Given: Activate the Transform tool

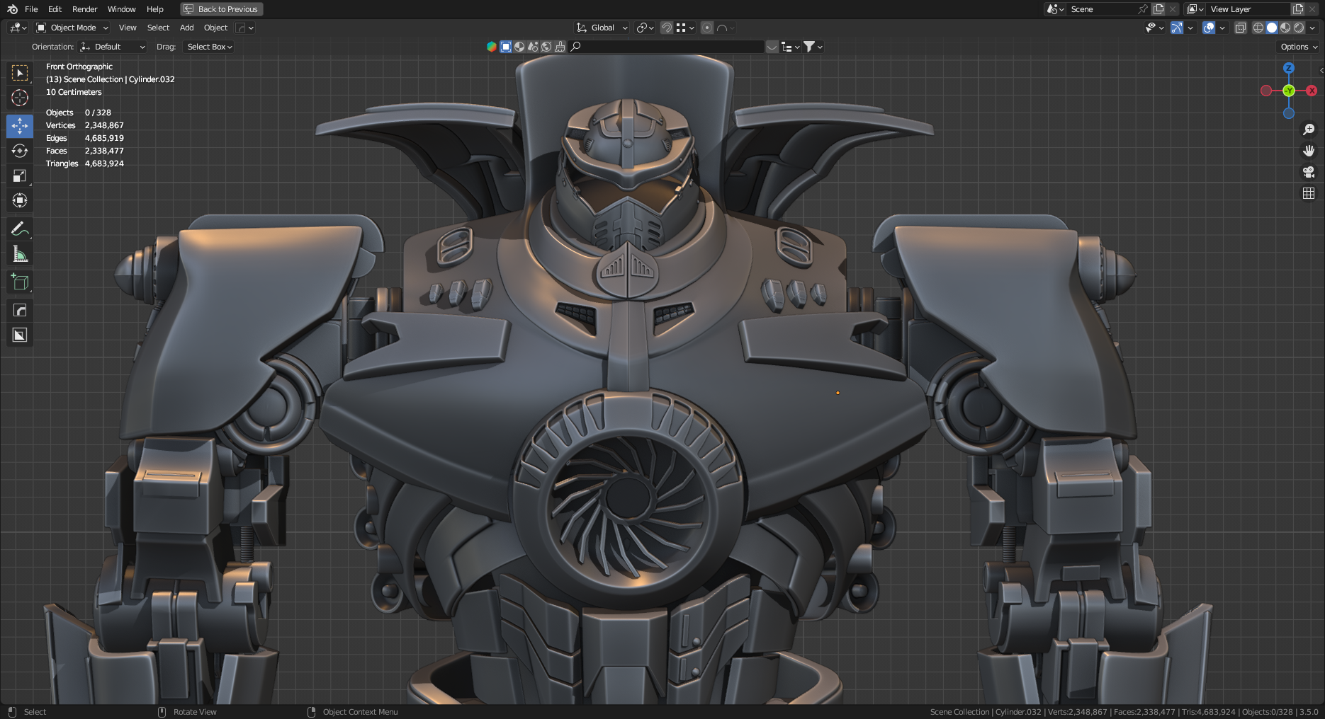Looking at the screenshot, I should coord(20,200).
